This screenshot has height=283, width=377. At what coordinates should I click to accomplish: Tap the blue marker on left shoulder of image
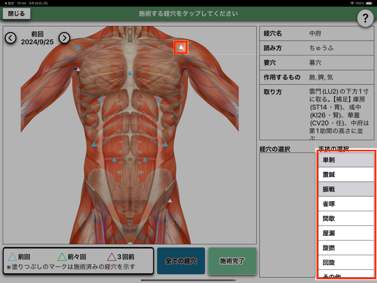point(78,47)
